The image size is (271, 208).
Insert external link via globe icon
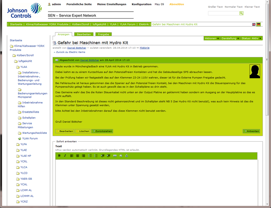tap(121, 156)
